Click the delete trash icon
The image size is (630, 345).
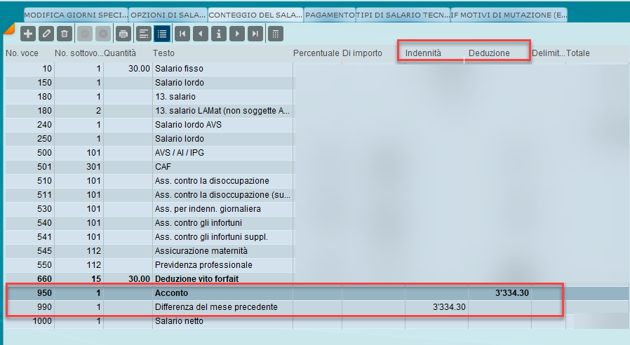[x=65, y=33]
